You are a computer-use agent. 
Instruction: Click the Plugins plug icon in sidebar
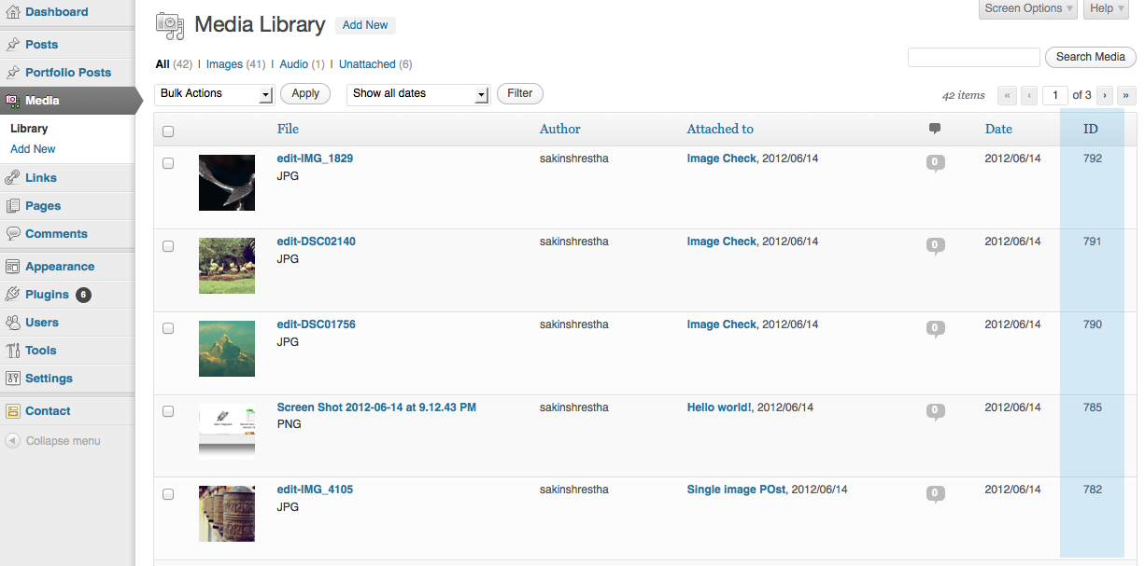pyautogui.click(x=13, y=294)
